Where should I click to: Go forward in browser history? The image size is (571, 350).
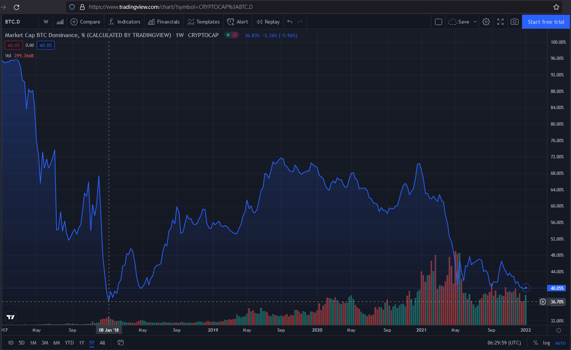(4, 7)
